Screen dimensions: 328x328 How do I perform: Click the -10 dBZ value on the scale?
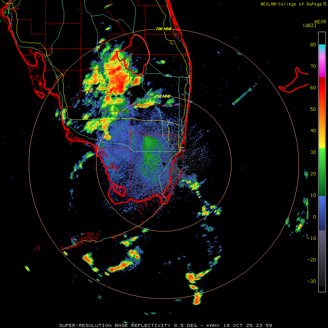[x=312, y=238]
